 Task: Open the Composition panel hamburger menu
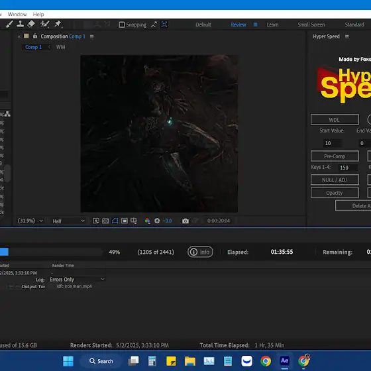pyautogui.click(x=92, y=36)
